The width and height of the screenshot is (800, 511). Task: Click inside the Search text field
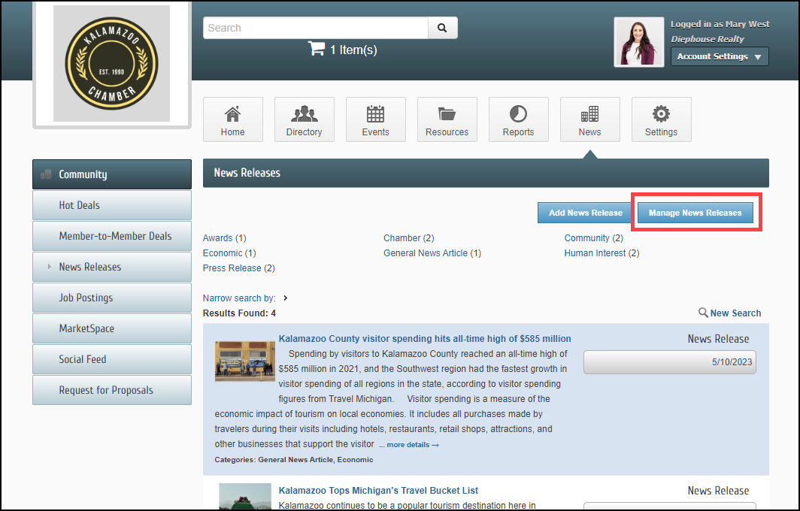315,28
